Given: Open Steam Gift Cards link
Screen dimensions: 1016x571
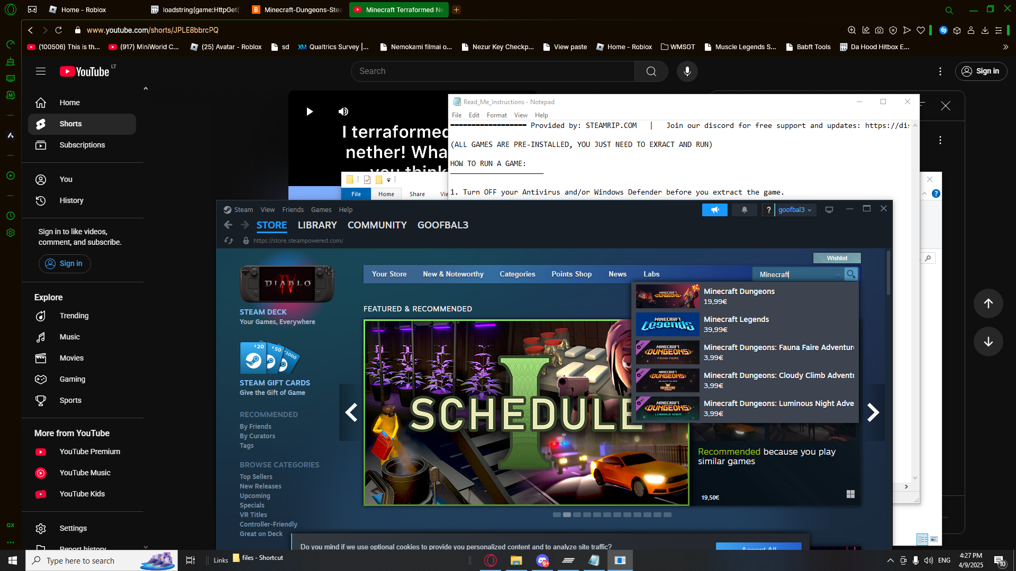Looking at the screenshot, I should (x=275, y=383).
